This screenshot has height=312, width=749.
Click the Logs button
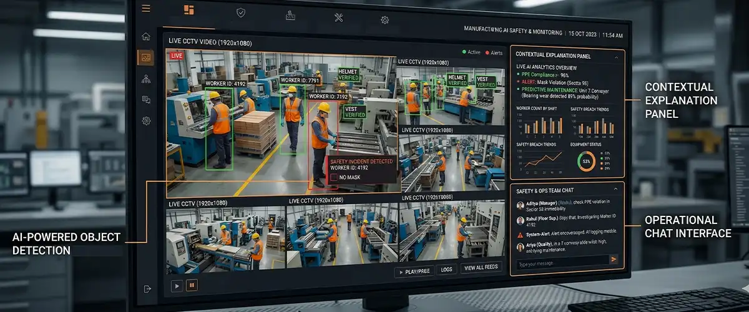click(x=446, y=270)
